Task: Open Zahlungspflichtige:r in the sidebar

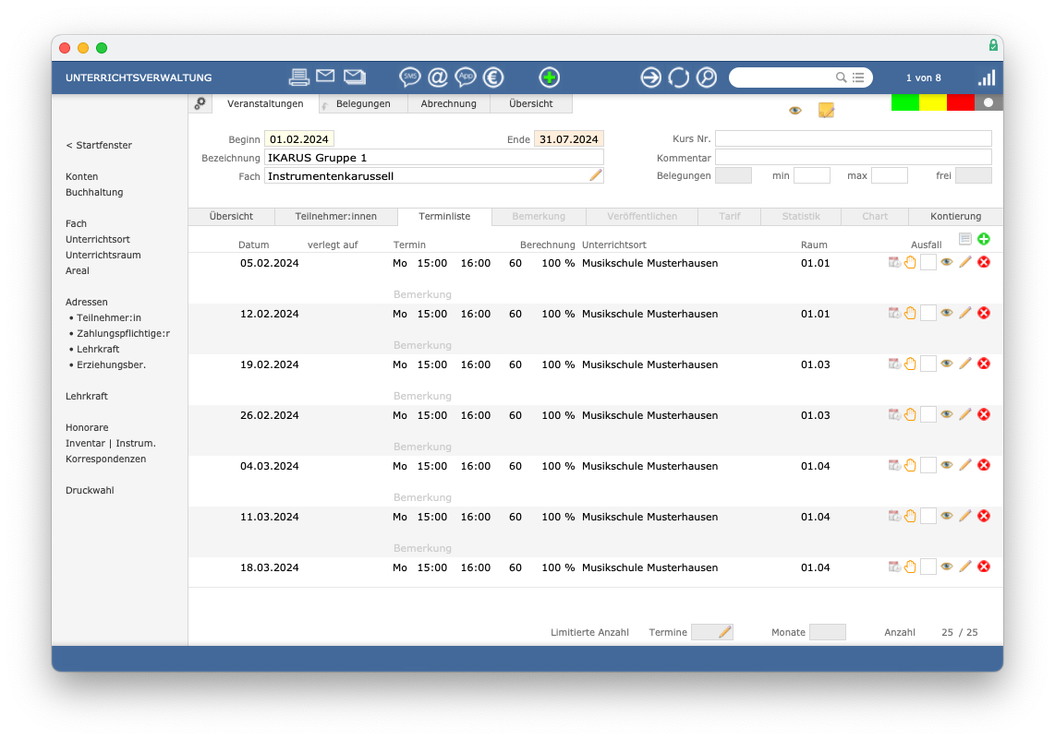Action: click(123, 333)
